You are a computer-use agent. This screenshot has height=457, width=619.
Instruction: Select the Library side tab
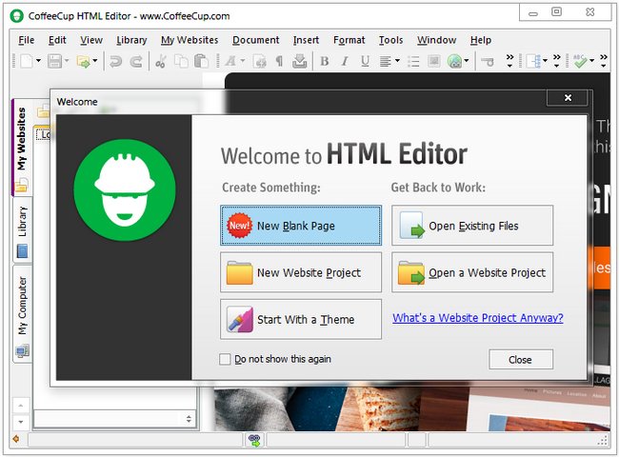pyautogui.click(x=22, y=229)
